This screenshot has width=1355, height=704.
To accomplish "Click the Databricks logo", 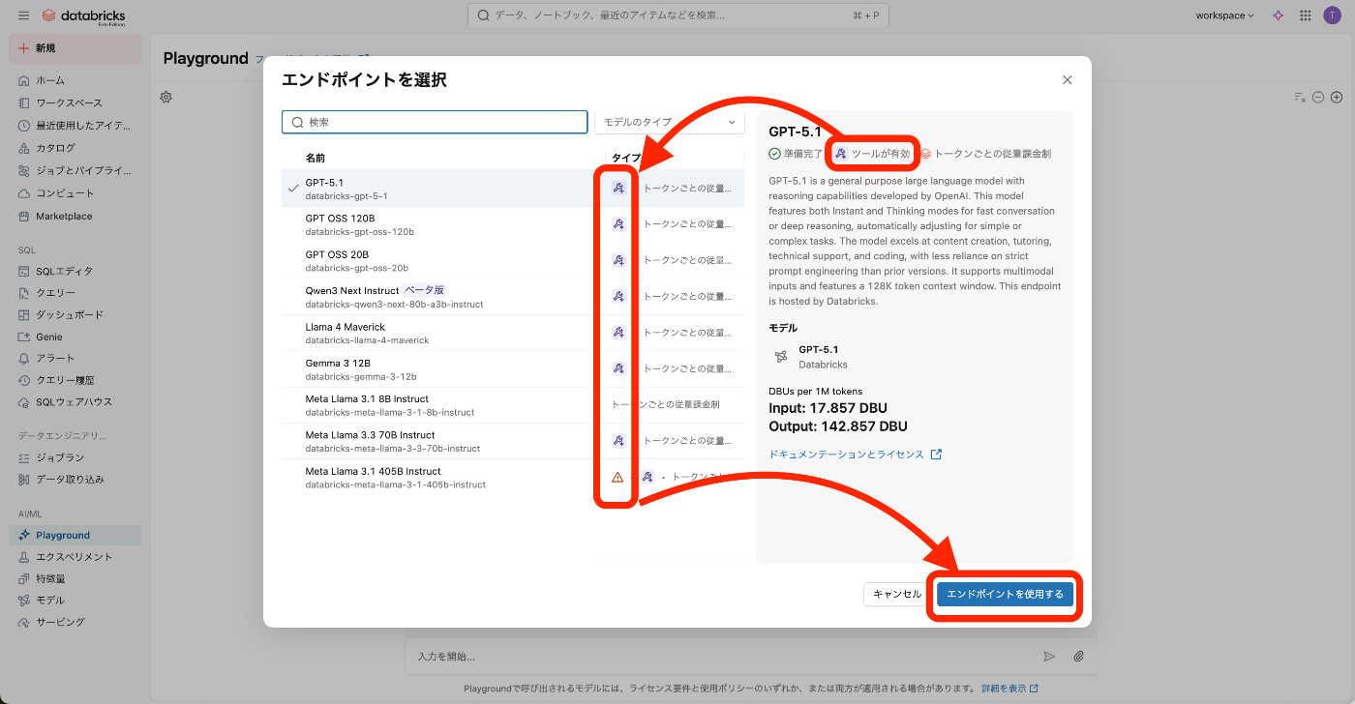I will tap(84, 16).
